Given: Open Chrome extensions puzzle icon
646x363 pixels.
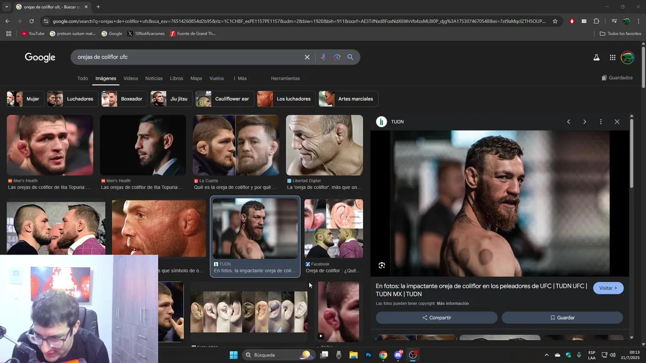Looking at the screenshot, I should click(x=596, y=21).
